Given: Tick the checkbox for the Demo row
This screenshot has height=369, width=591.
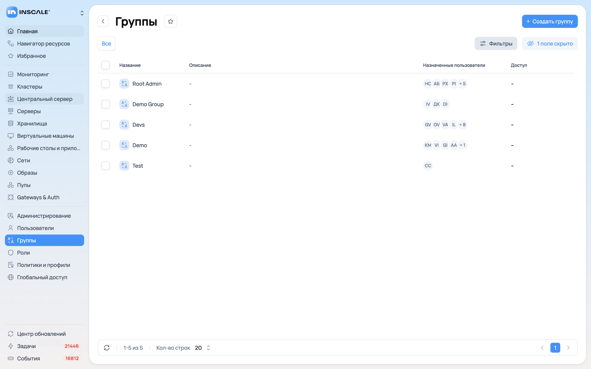Looking at the screenshot, I should click(x=106, y=145).
